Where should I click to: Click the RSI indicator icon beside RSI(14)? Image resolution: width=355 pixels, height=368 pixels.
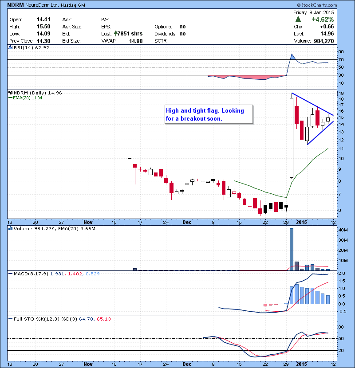10,47
